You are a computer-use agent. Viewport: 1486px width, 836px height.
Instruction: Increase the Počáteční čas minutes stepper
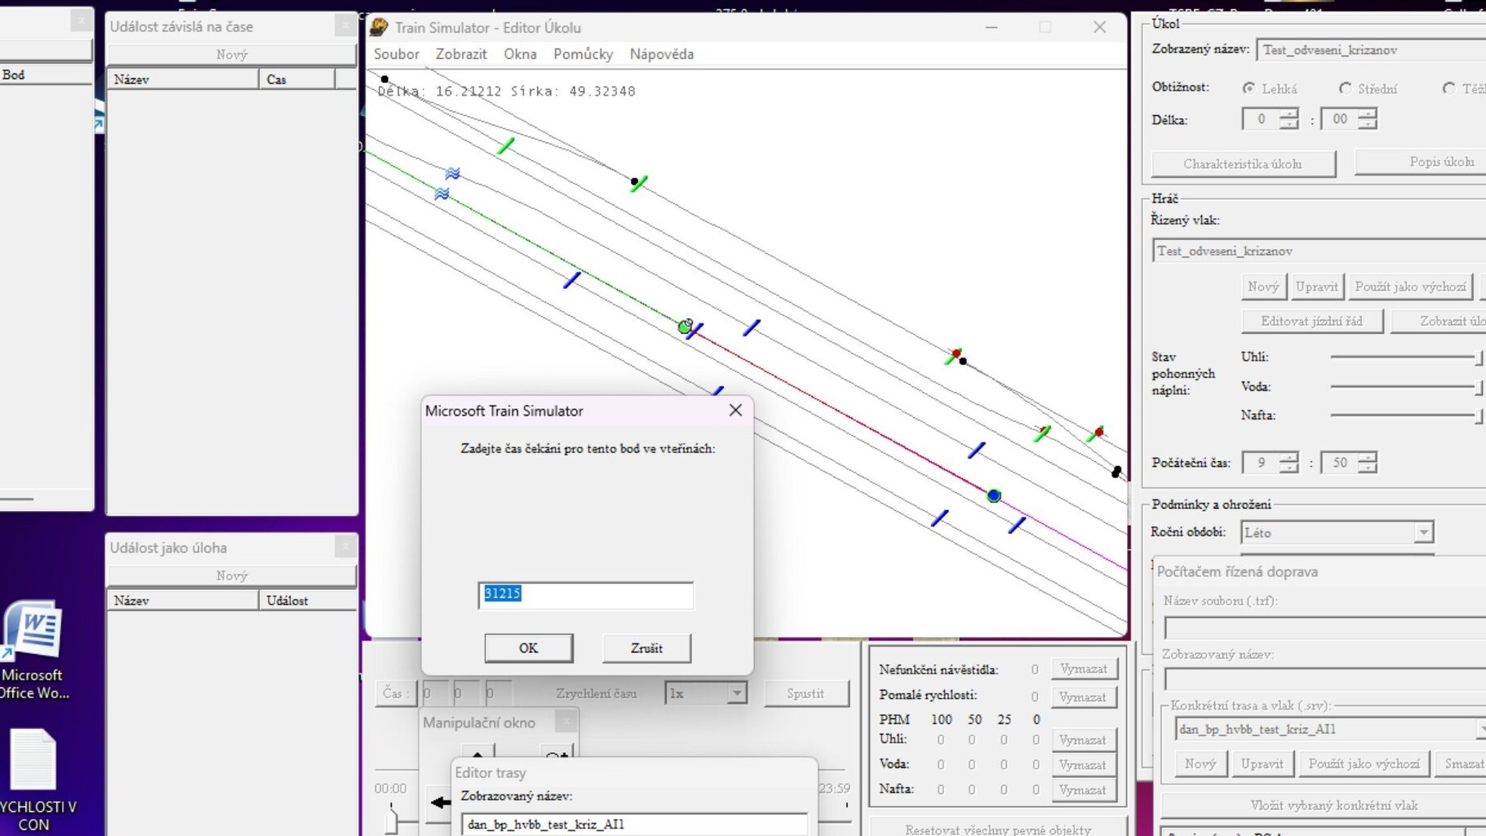(x=1368, y=457)
